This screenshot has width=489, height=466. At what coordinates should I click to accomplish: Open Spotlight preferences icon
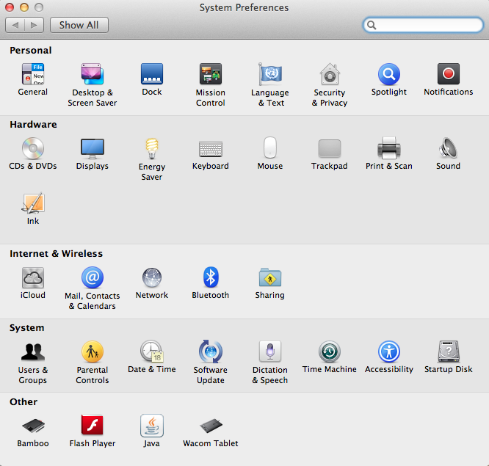[x=389, y=74]
